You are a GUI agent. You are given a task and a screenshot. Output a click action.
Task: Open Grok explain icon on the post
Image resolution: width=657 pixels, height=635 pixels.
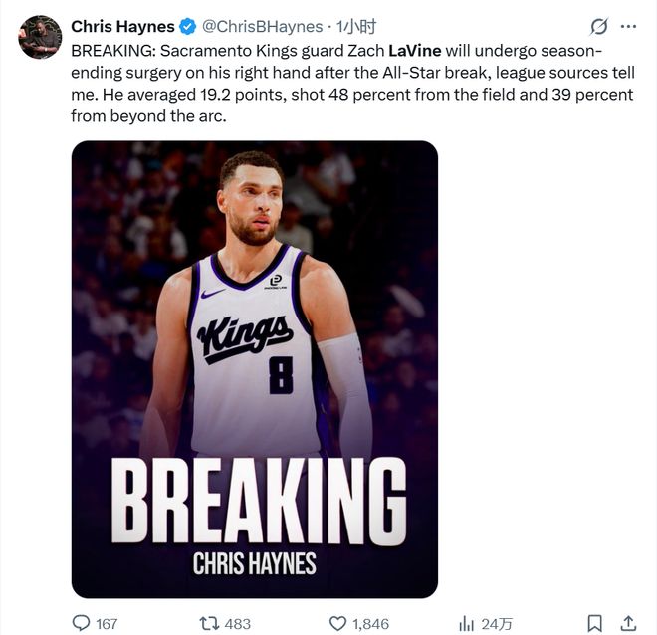[x=599, y=27]
